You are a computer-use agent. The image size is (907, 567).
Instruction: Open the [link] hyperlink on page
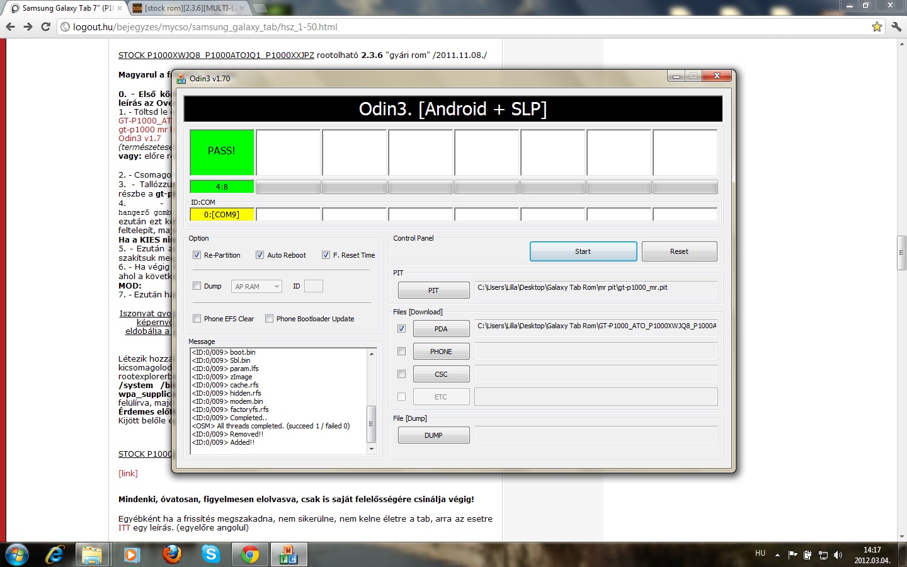[128, 473]
